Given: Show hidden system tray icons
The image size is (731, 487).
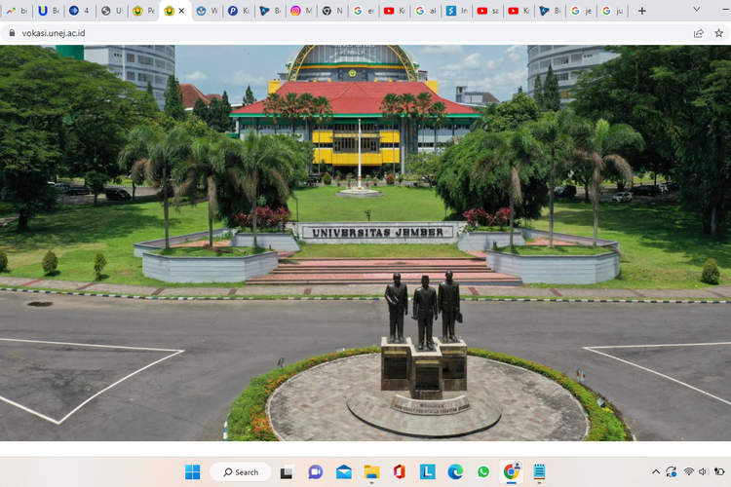Looking at the screenshot, I should pos(656,472).
